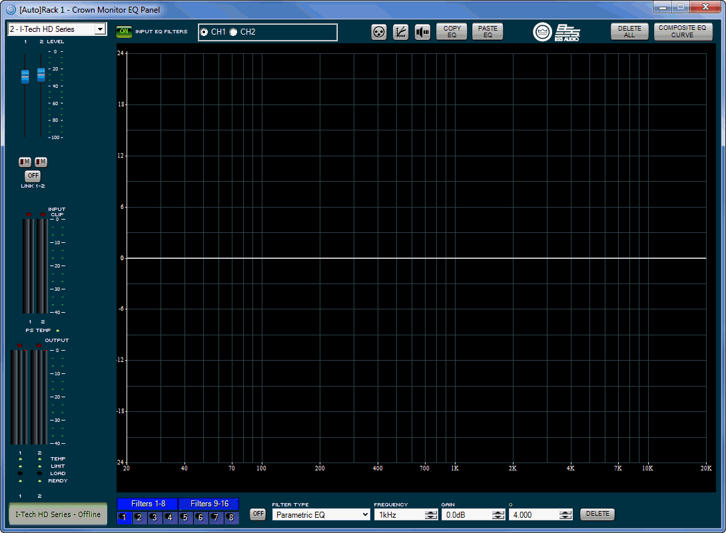Turn off Input EQ Filters with ON button
This screenshot has height=533, width=726.
[x=124, y=31]
